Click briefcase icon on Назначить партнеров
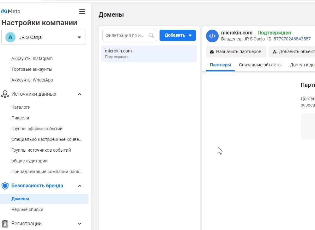Image resolution: width=315 pixels, height=230 pixels. 212,52
